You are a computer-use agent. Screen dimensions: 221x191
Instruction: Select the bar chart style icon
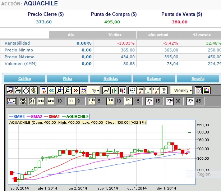click(114, 90)
